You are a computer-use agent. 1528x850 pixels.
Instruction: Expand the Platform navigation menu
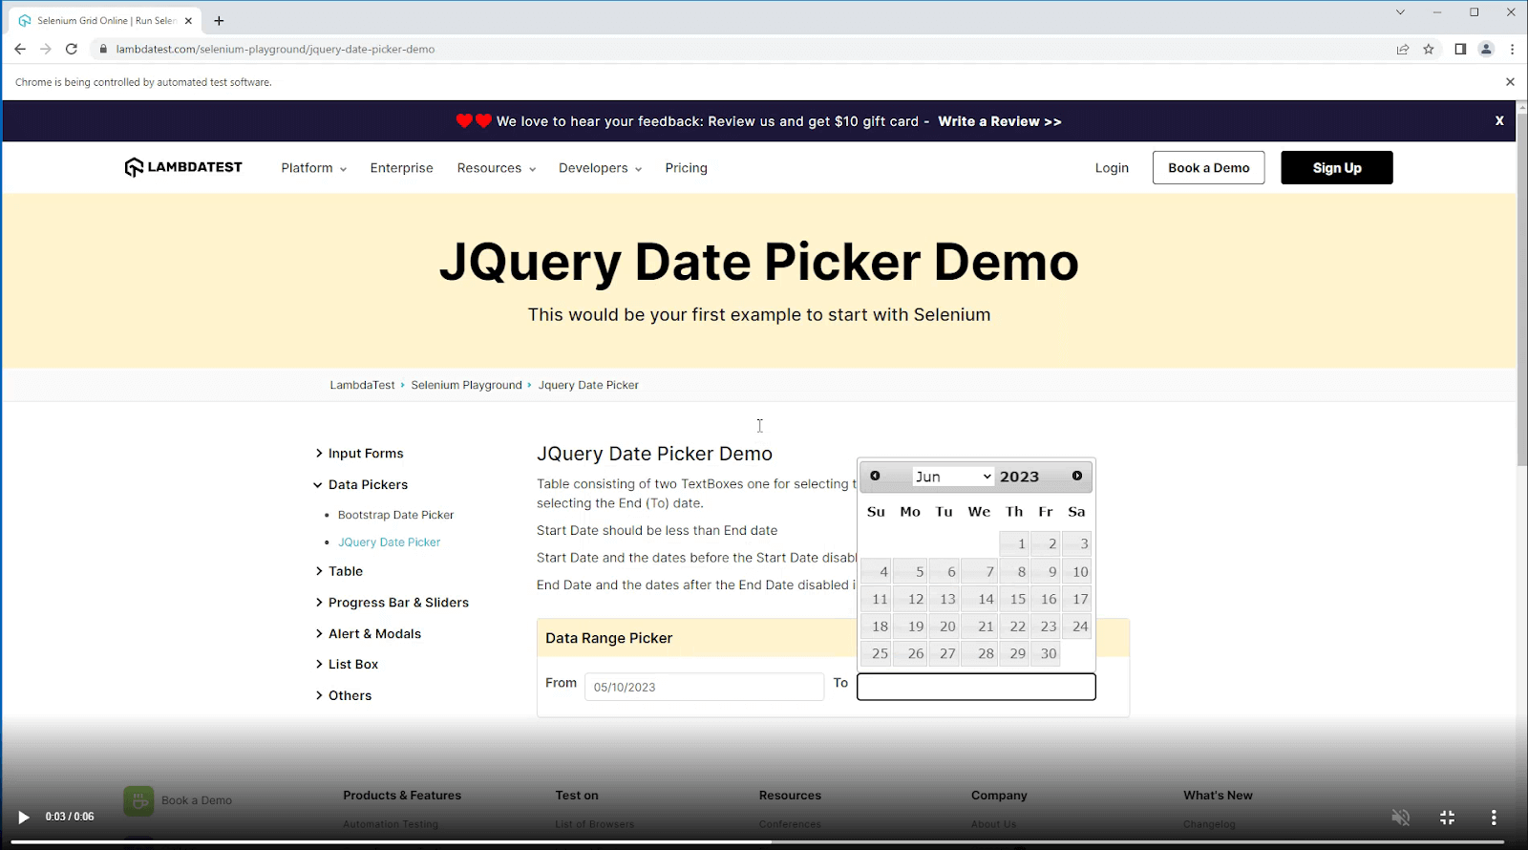coord(313,168)
